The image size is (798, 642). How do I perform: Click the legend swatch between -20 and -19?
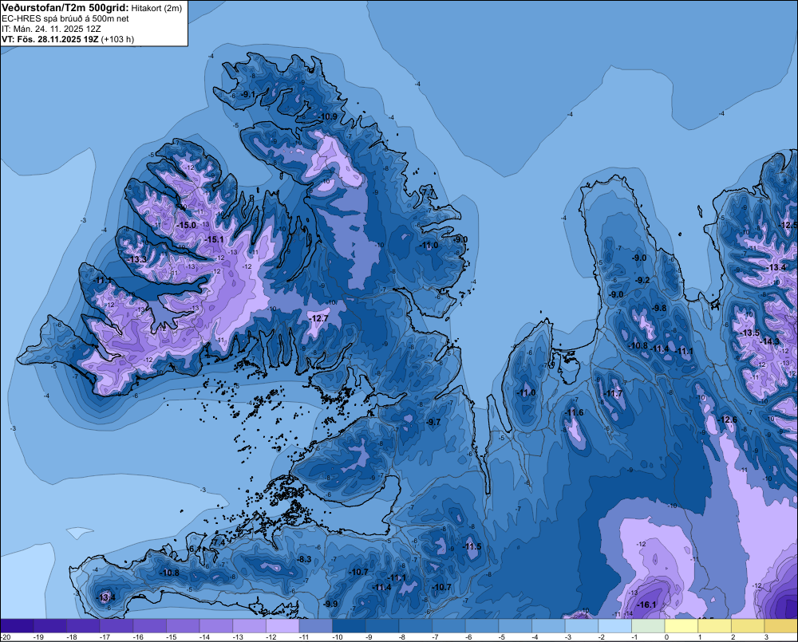coord(17,626)
